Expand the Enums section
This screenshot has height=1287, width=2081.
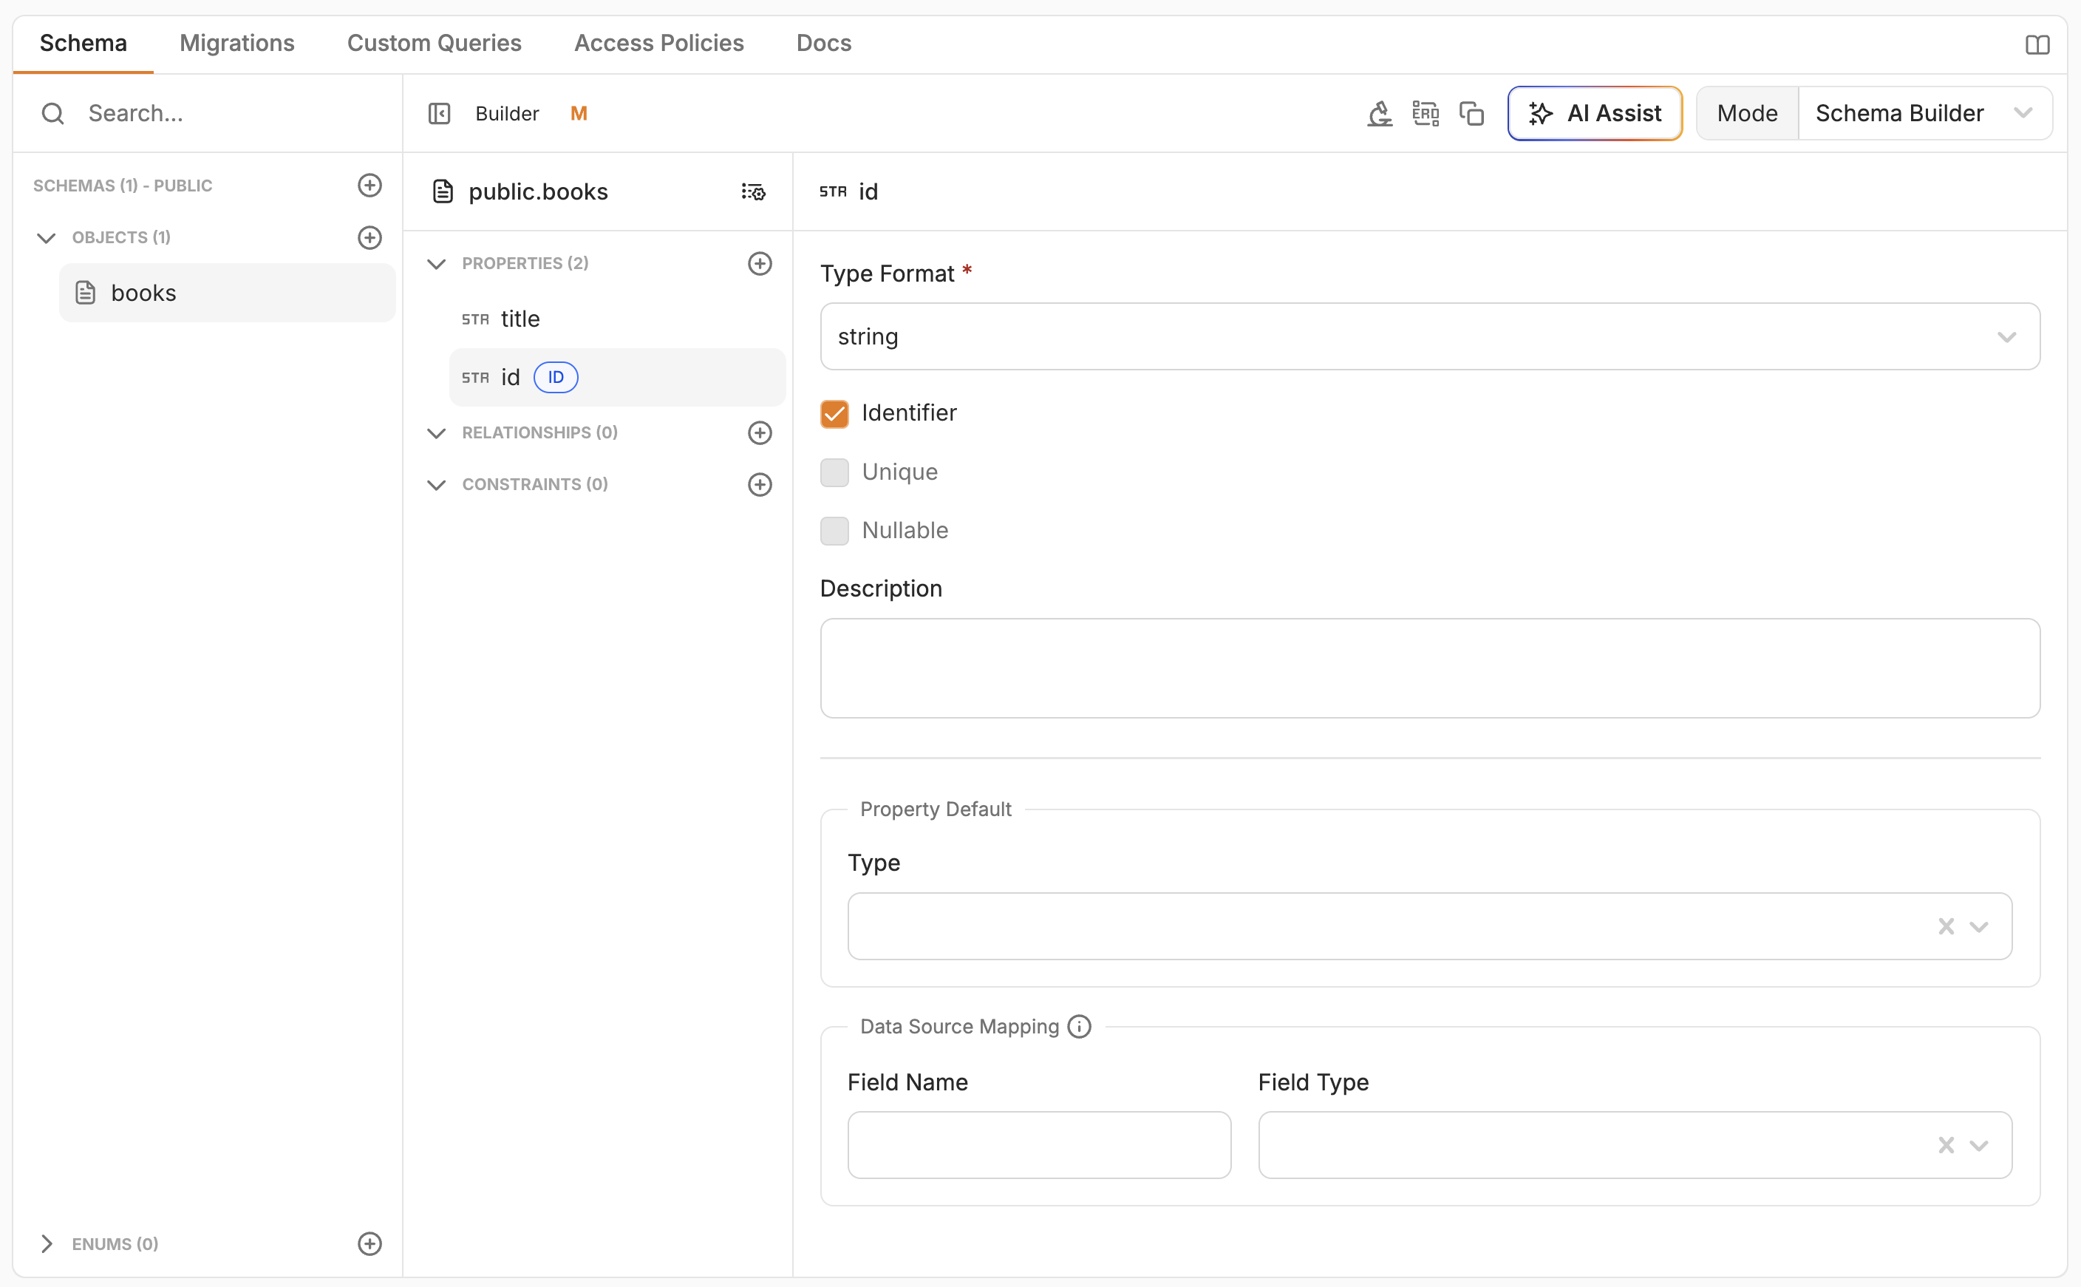coord(47,1243)
